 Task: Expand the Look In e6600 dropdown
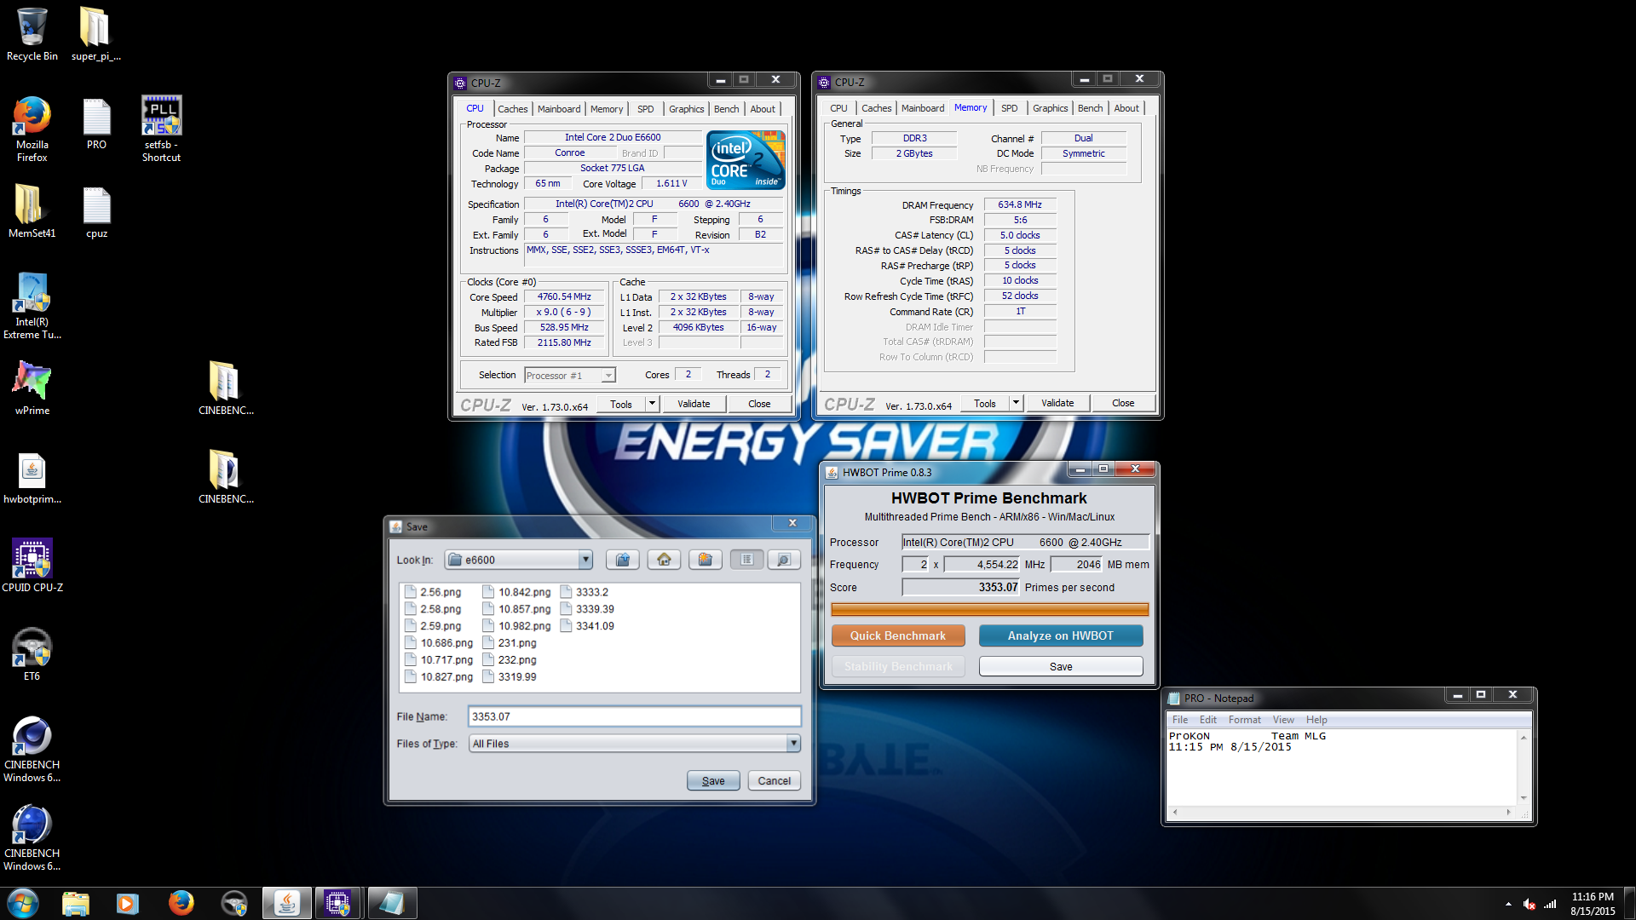click(x=585, y=560)
